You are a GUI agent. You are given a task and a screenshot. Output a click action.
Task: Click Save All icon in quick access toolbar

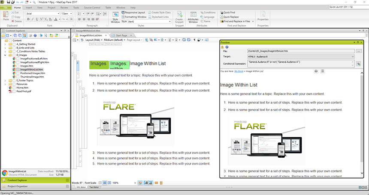tap(13, 2)
